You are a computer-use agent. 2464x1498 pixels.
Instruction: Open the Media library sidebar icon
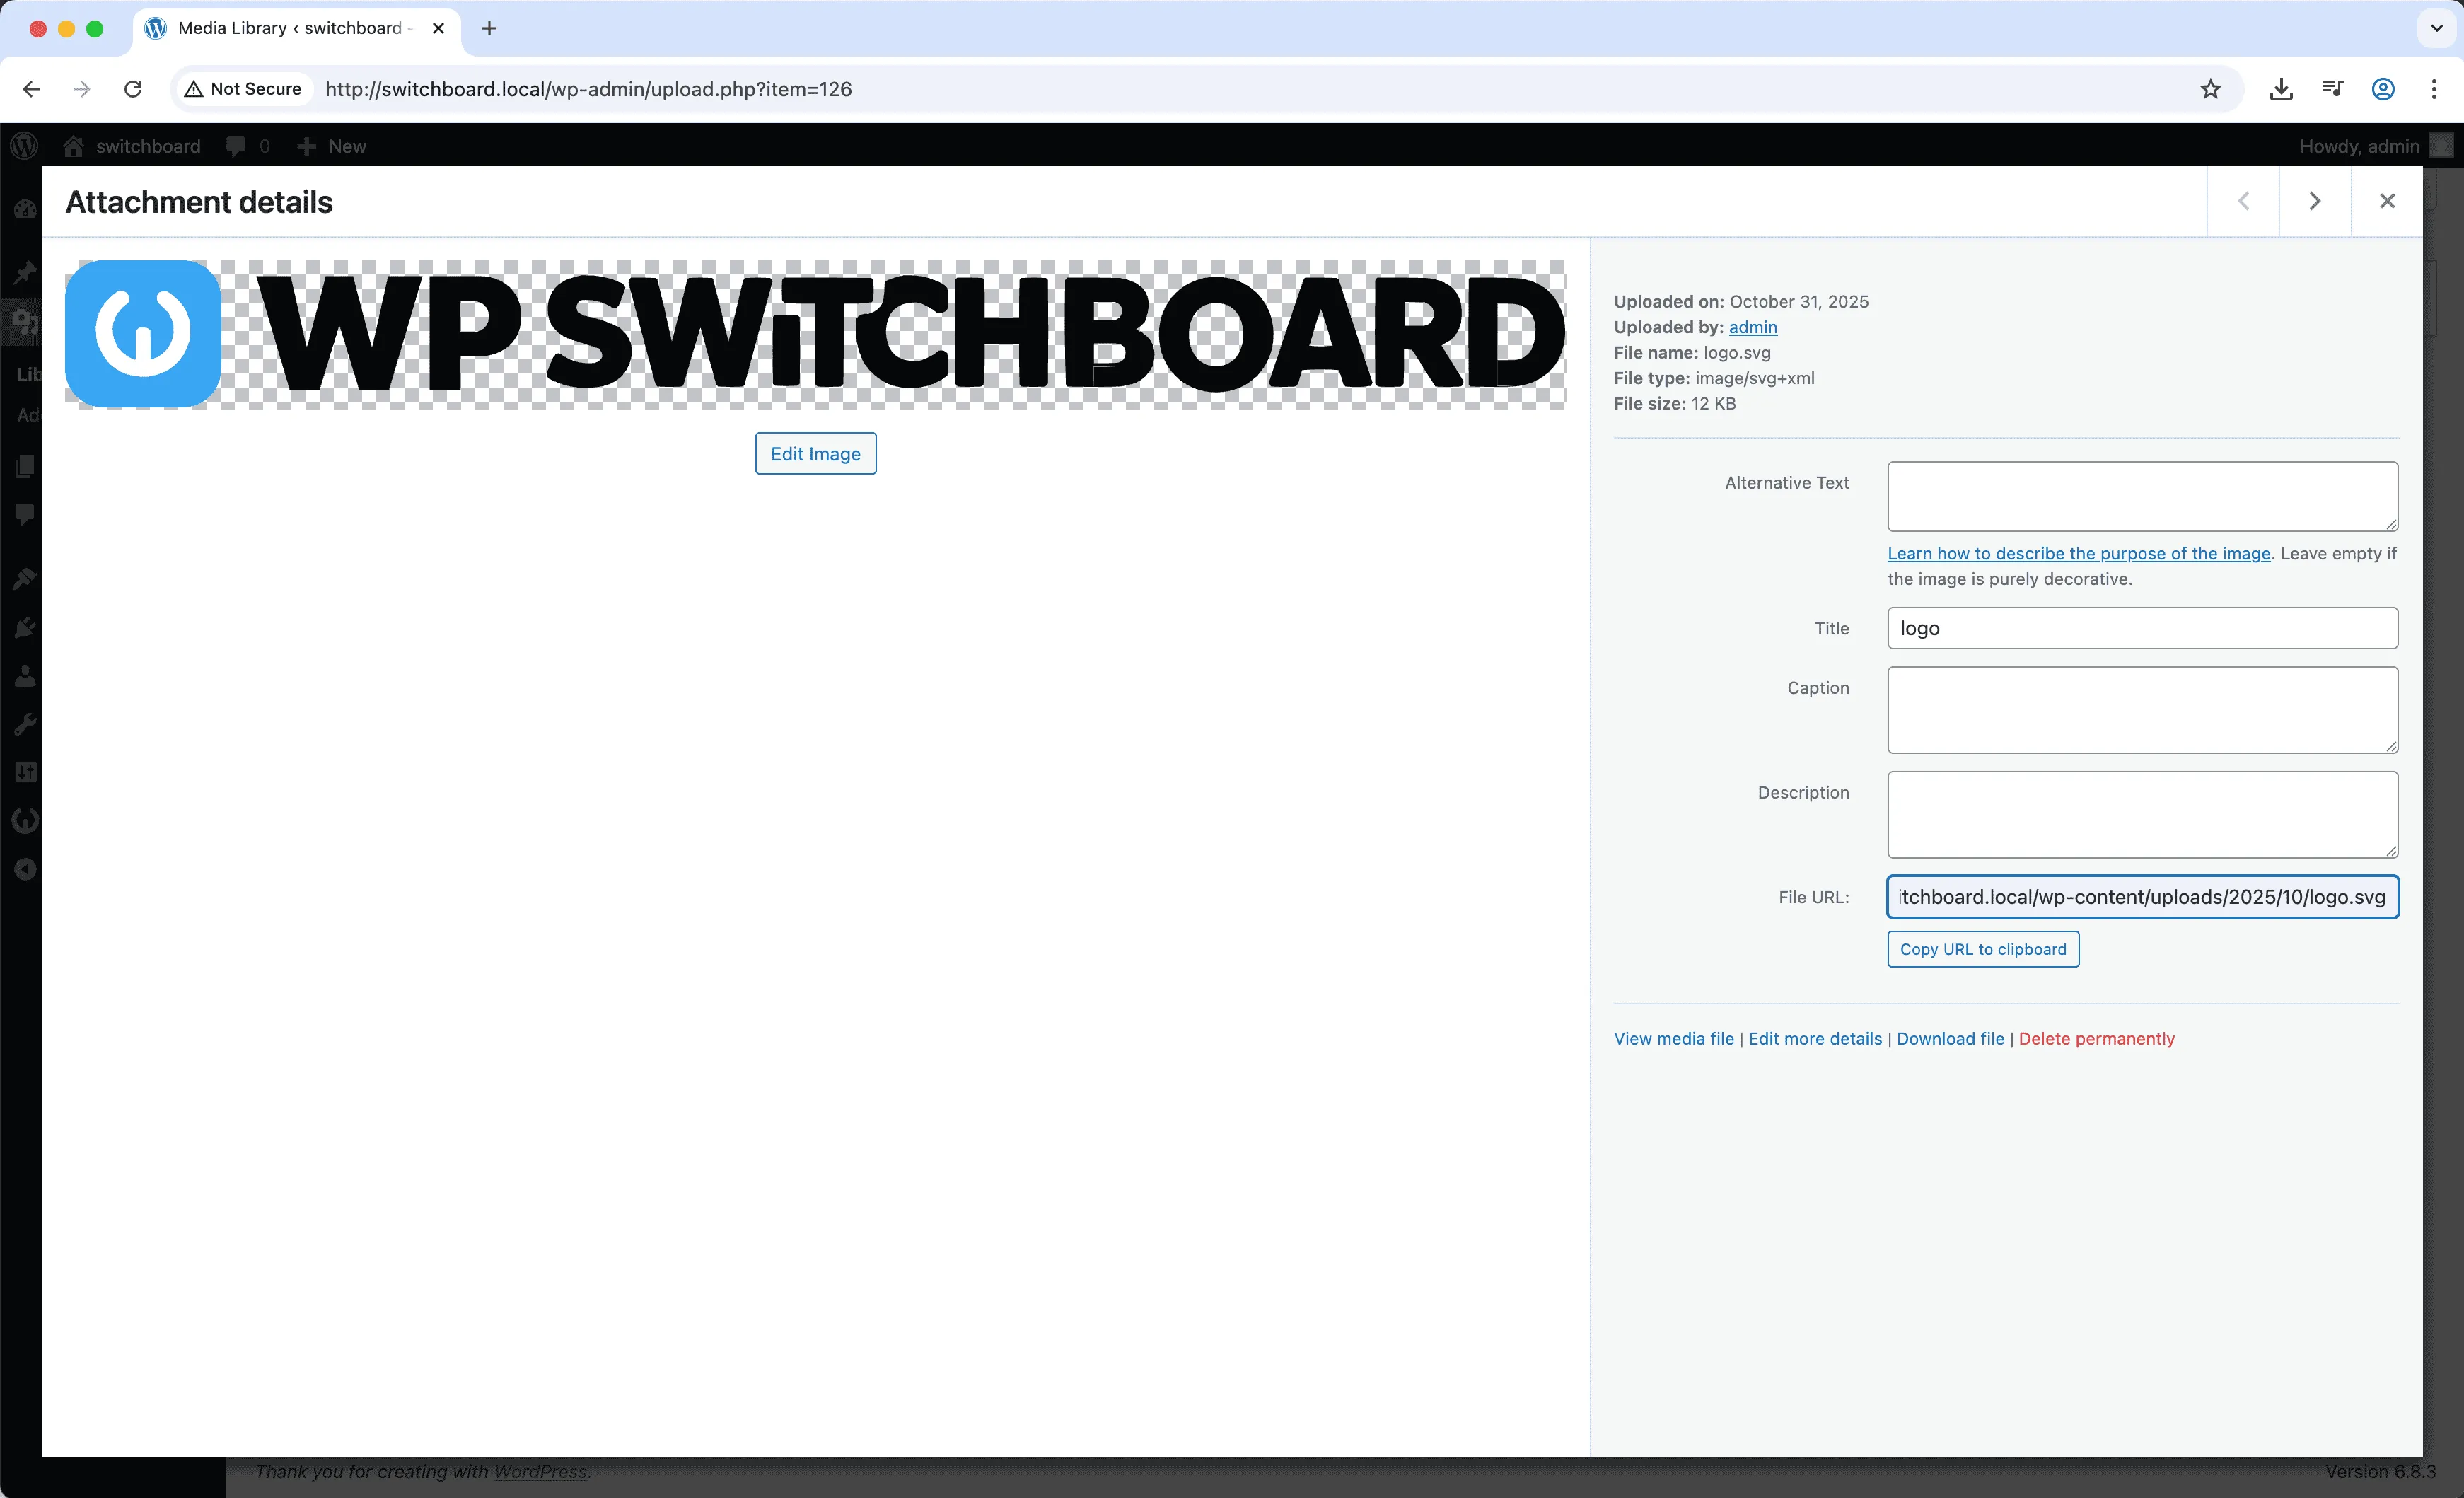coord(25,320)
